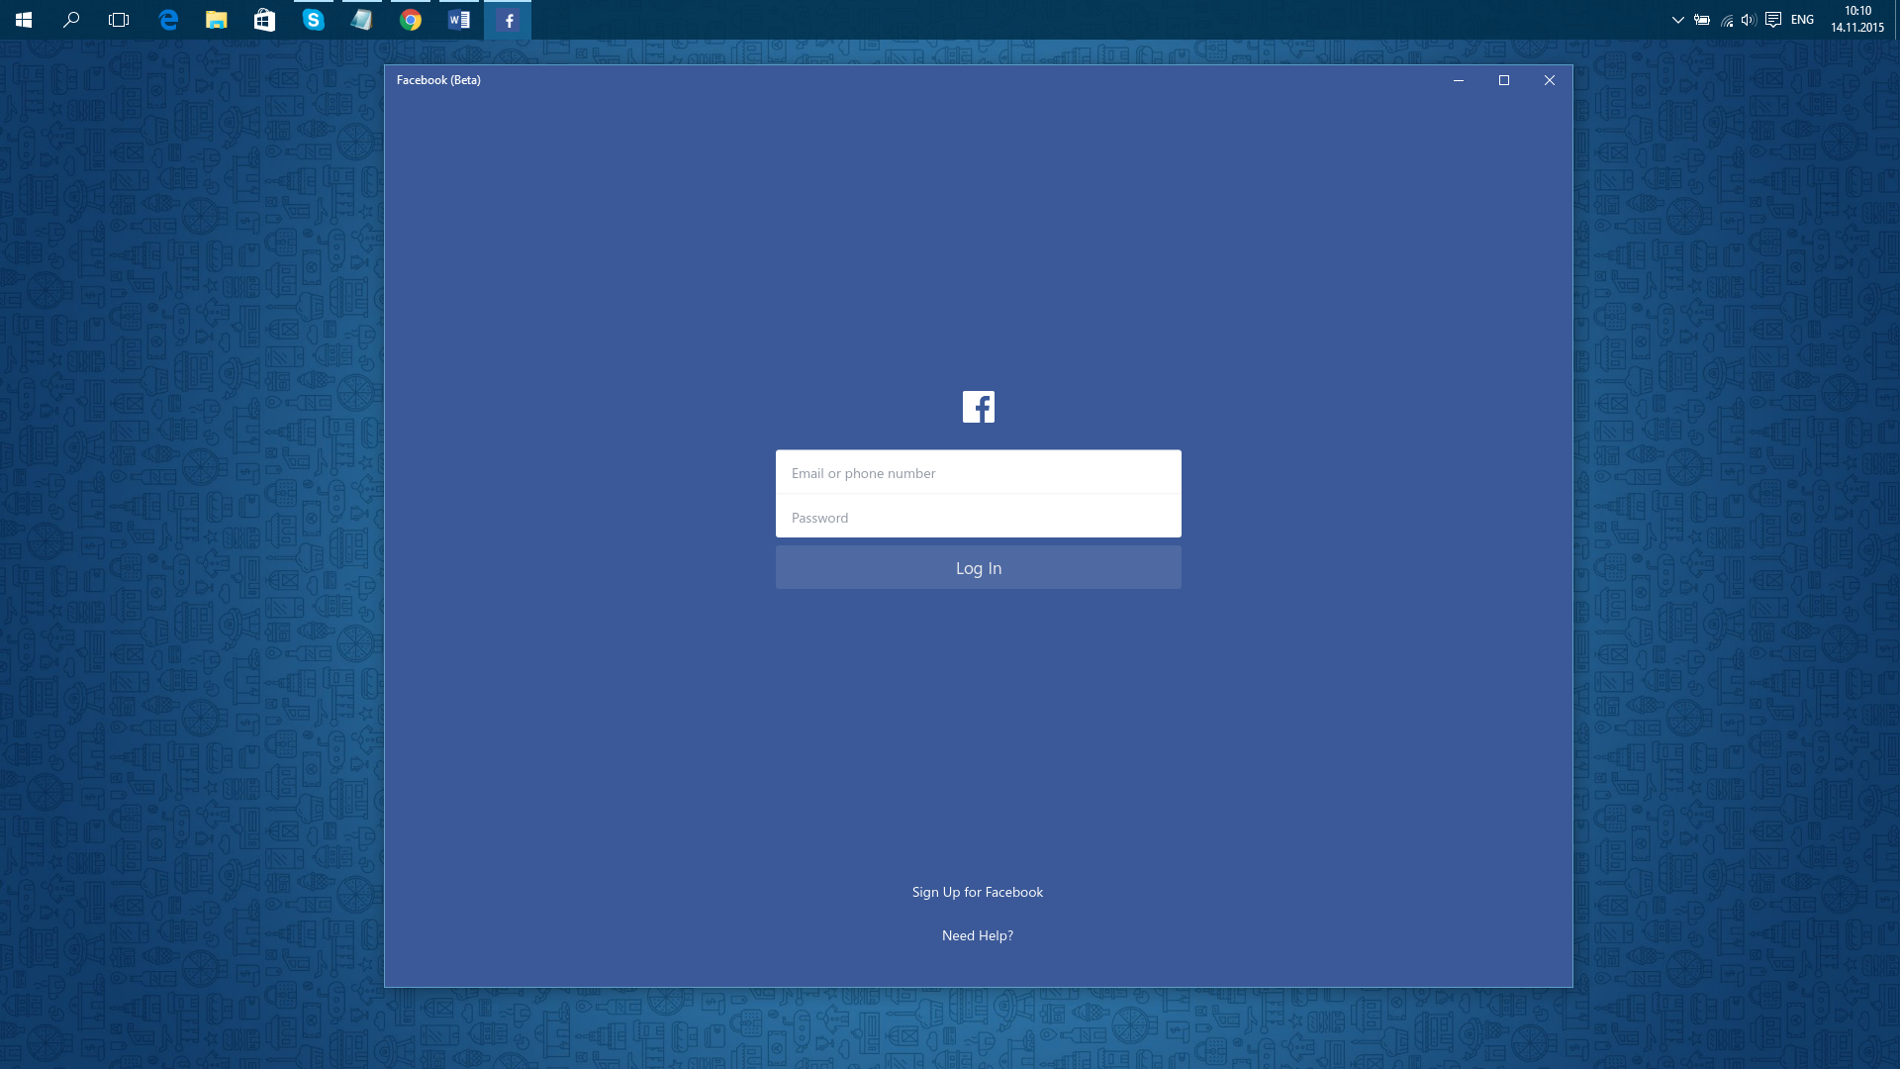
Task: Click the Email or phone number field
Action: coord(978,472)
